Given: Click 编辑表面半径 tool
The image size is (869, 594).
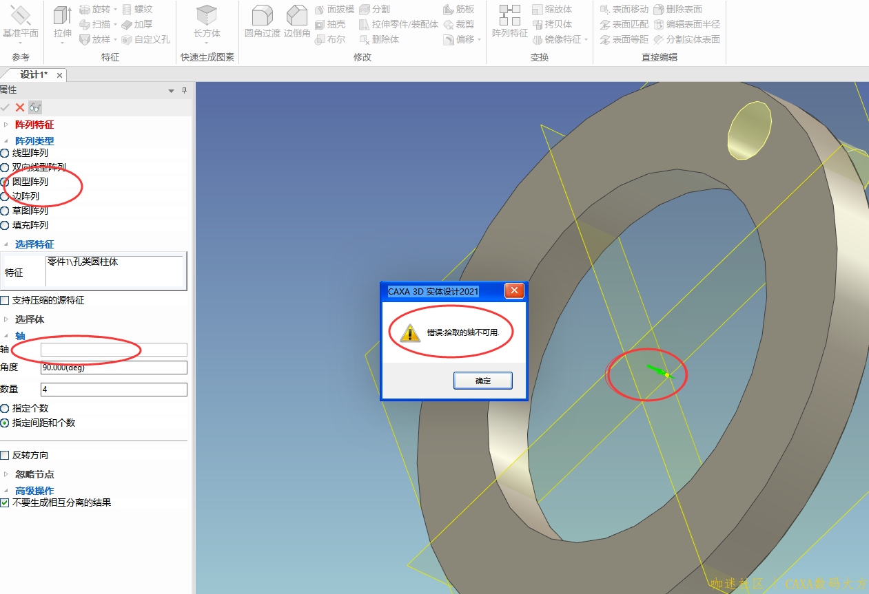Looking at the screenshot, I should point(686,24).
